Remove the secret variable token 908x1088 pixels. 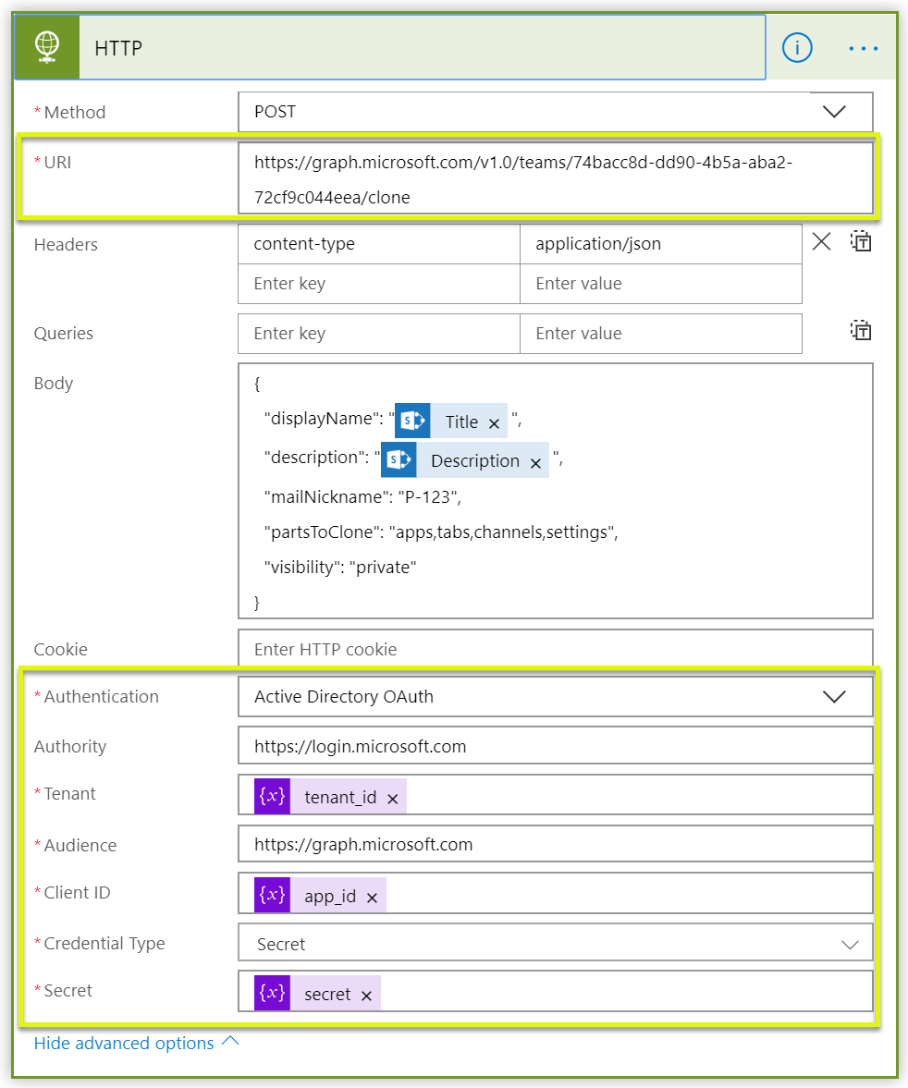coord(366,996)
